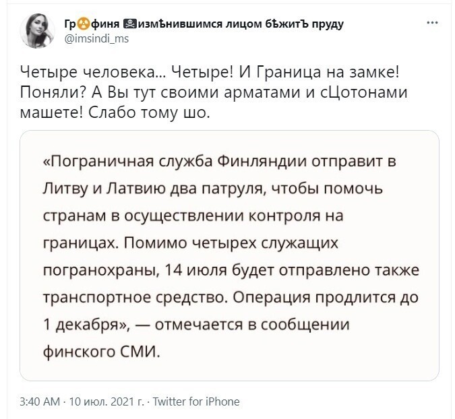Screen dimensions: 455x419
Task: Open the author's profile avatar photo
Action: [x=37, y=31]
